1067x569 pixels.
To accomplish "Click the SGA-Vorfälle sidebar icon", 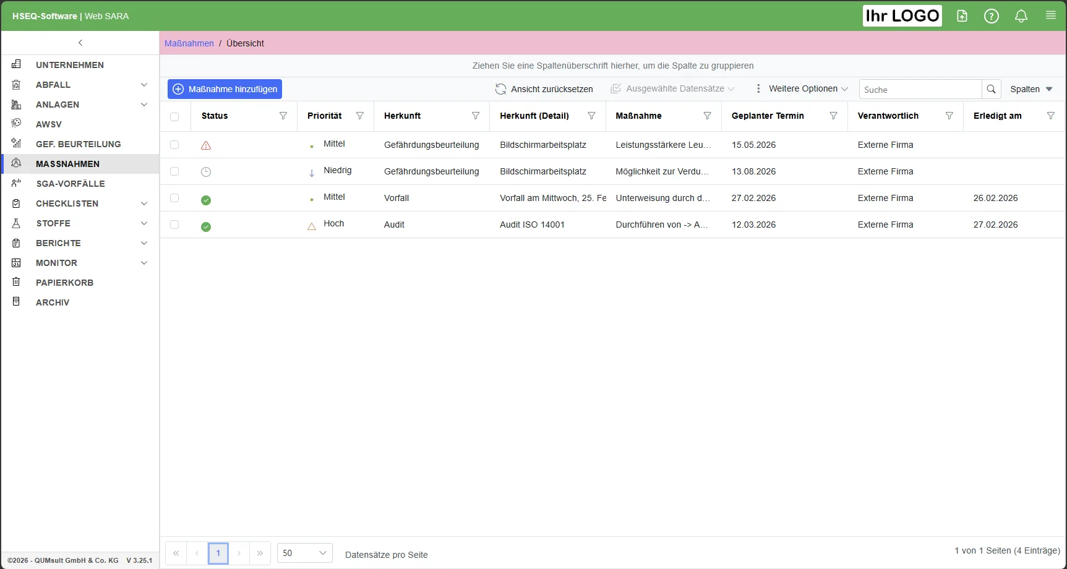I will pos(17,183).
